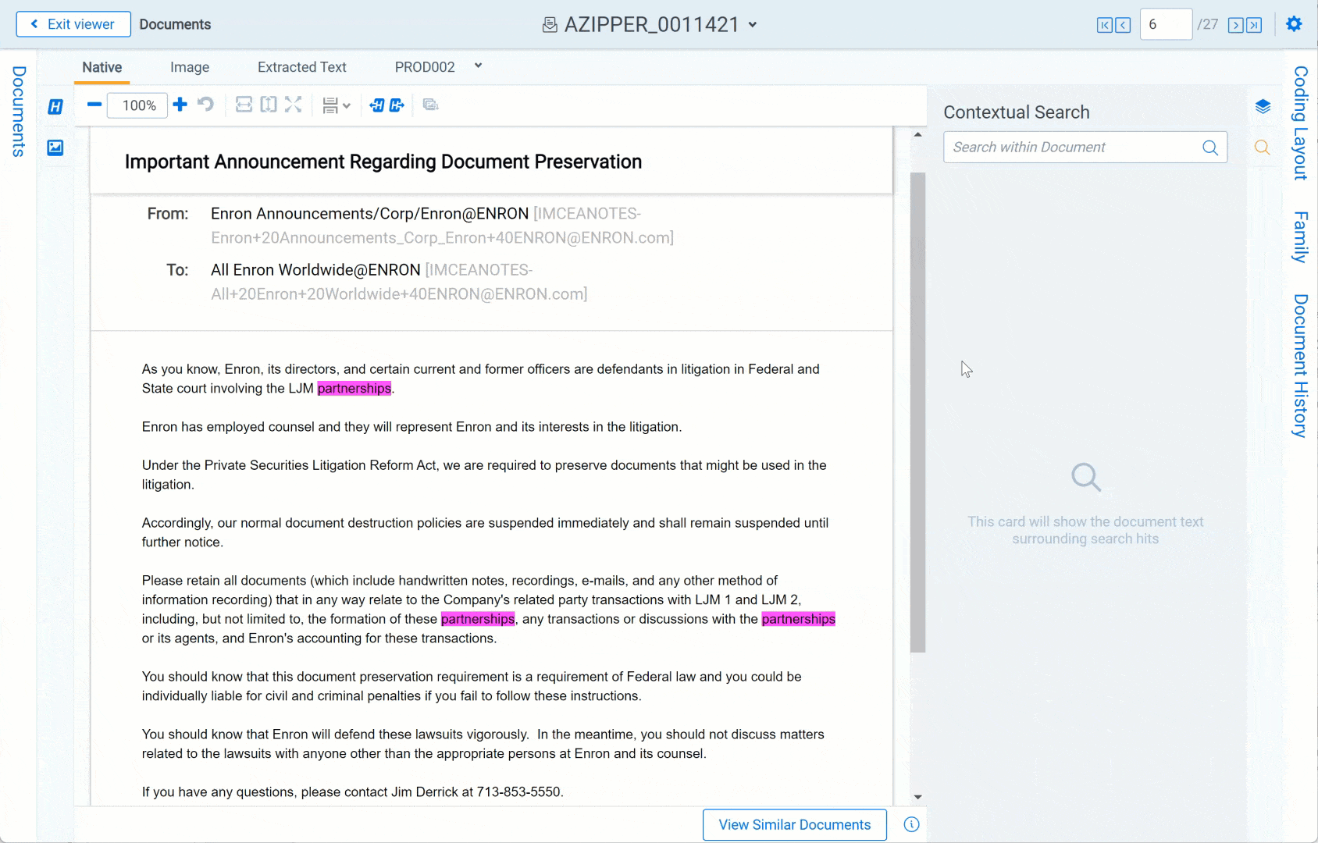Viewport: 1318px width, 843px height.
Task: Expand the AZIPPER_0011421 document dropdown
Action: click(x=753, y=25)
